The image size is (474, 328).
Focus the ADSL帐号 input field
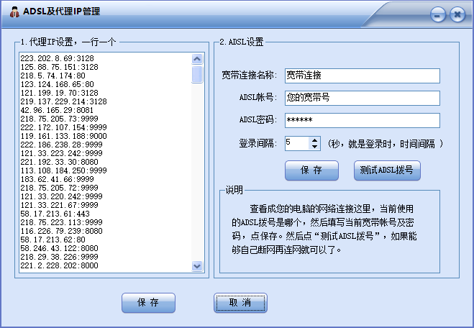click(361, 98)
